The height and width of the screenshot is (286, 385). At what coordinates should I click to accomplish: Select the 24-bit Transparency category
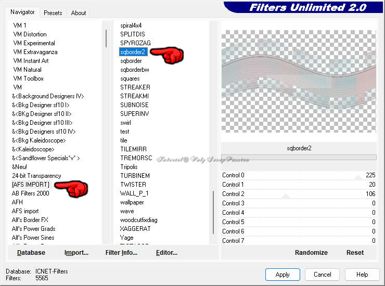click(x=36, y=176)
